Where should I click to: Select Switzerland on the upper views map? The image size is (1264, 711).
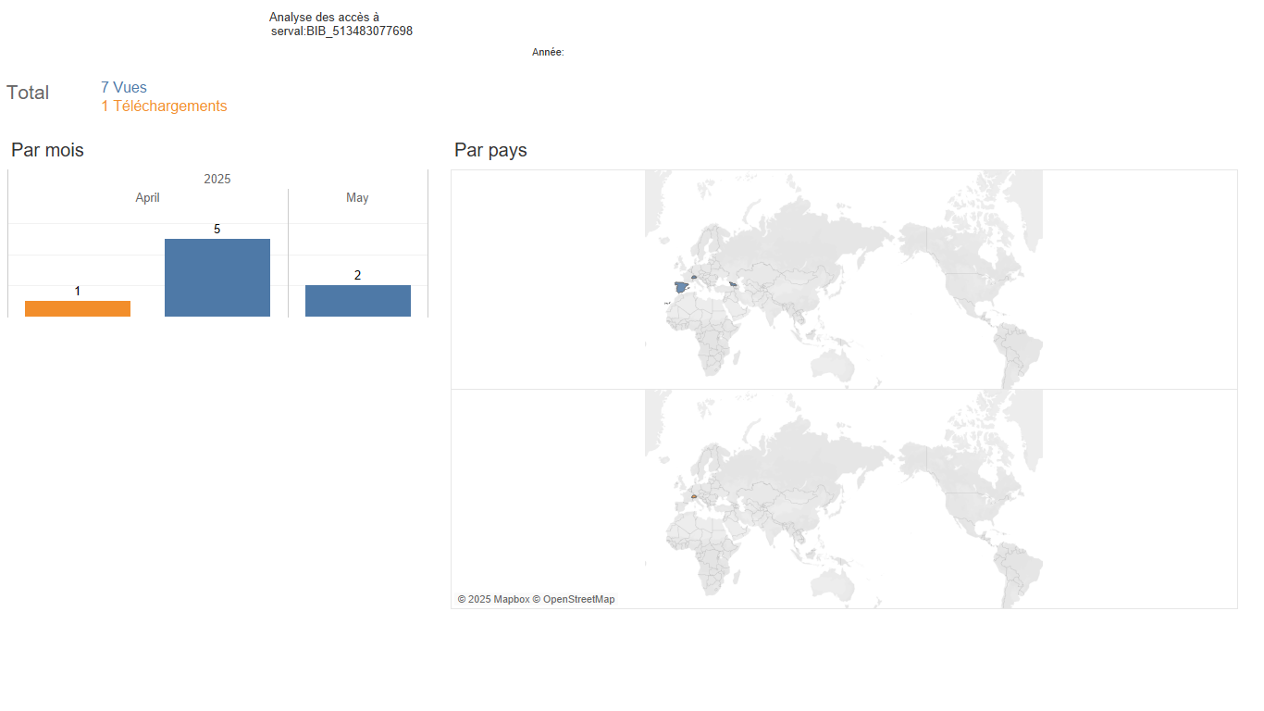(x=693, y=277)
